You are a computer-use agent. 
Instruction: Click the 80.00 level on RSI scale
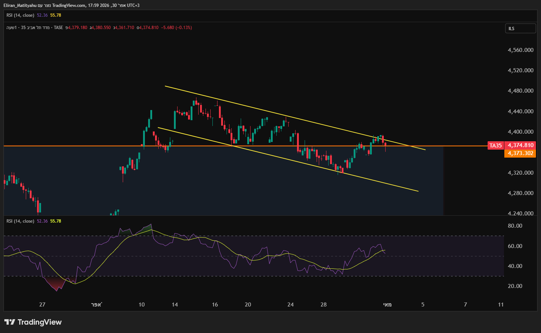[515, 226]
